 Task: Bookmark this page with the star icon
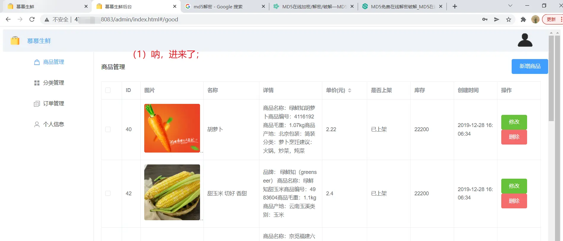pyautogui.click(x=509, y=19)
